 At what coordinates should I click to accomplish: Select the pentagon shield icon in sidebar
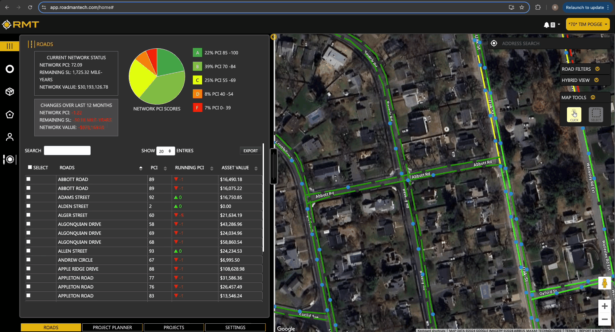(x=9, y=115)
